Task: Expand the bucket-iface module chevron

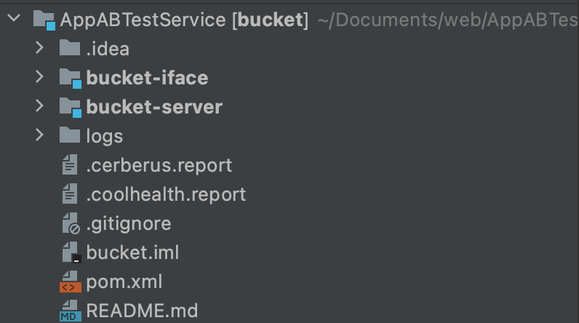Action: click(39, 77)
